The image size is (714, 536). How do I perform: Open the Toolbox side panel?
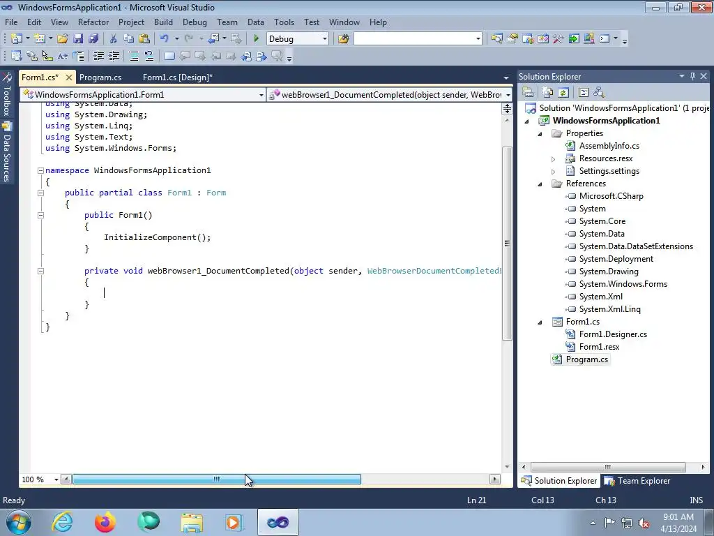7,95
